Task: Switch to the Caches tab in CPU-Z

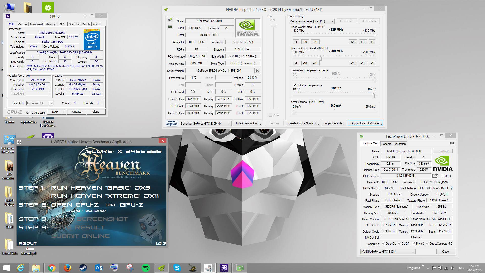Action: pyautogui.click(x=22, y=24)
